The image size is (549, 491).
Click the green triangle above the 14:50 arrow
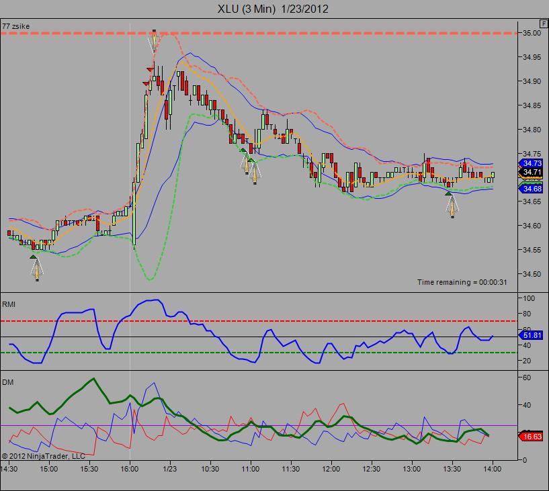33,257
